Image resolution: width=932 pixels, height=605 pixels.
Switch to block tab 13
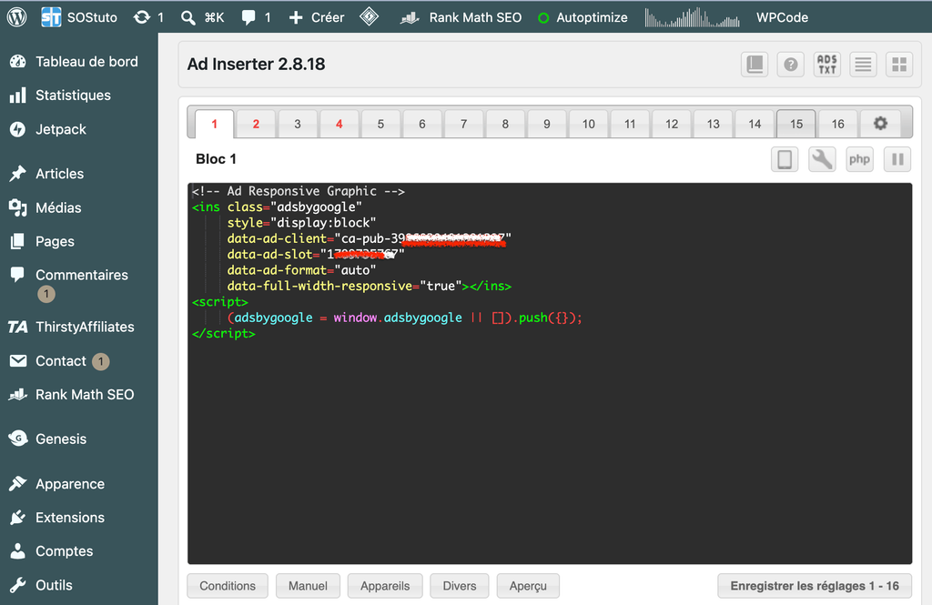(x=714, y=124)
